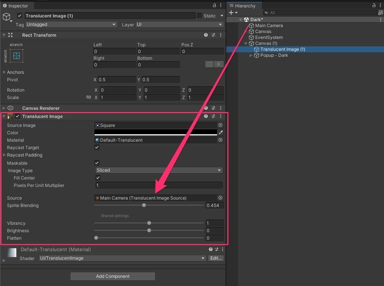Open Rect Transform preset settings icon
The height and width of the screenshot is (286, 384).
pyautogui.click(x=213, y=35)
